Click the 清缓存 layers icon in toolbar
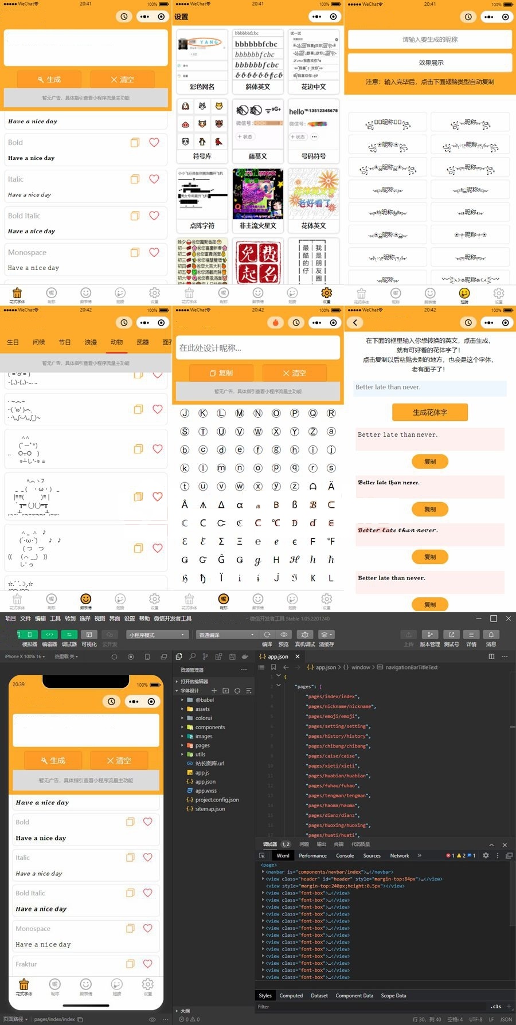 326,635
